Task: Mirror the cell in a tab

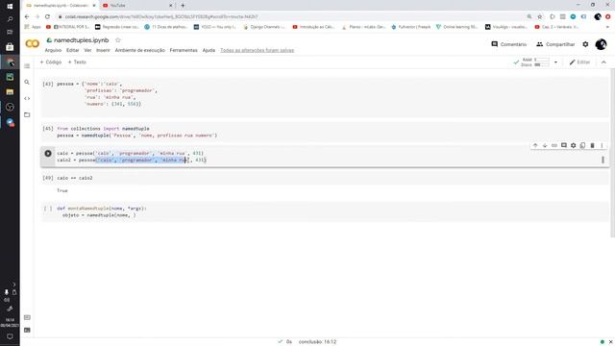Action: (x=582, y=145)
